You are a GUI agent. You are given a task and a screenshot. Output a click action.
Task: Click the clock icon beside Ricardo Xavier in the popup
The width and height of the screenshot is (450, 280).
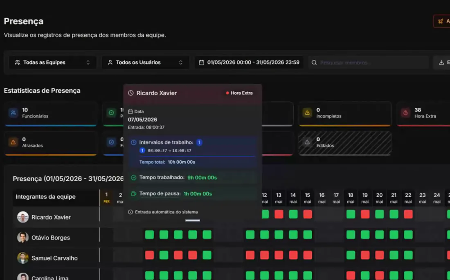click(131, 93)
